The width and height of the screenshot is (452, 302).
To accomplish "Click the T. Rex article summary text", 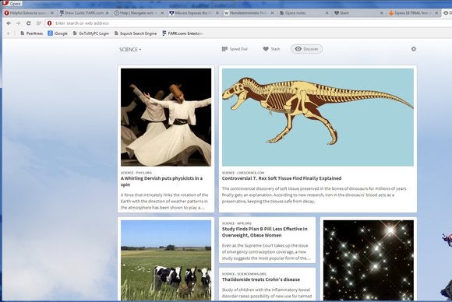I will point(314,195).
